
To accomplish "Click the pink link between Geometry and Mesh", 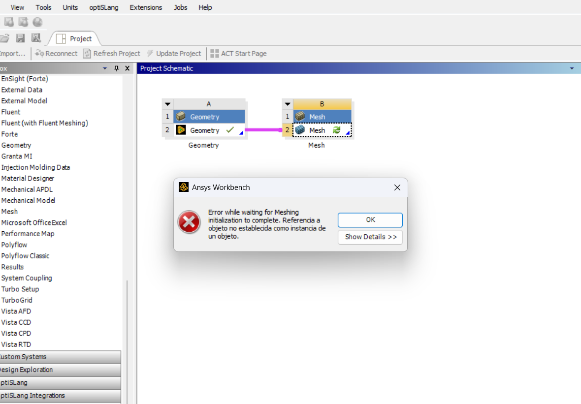I will tap(263, 129).
